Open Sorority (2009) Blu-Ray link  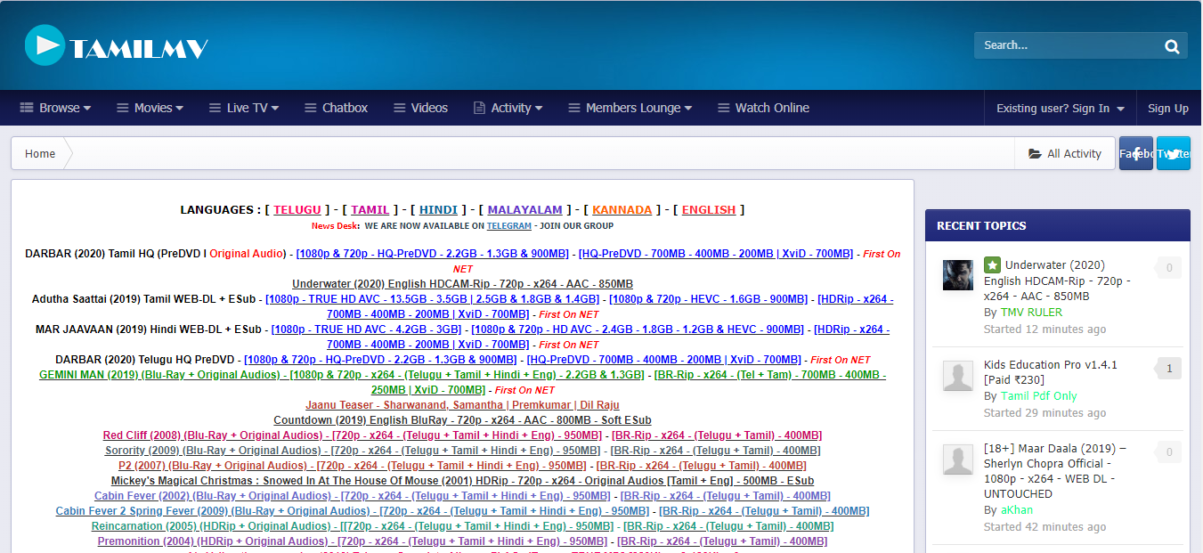(x=353, y=451)
